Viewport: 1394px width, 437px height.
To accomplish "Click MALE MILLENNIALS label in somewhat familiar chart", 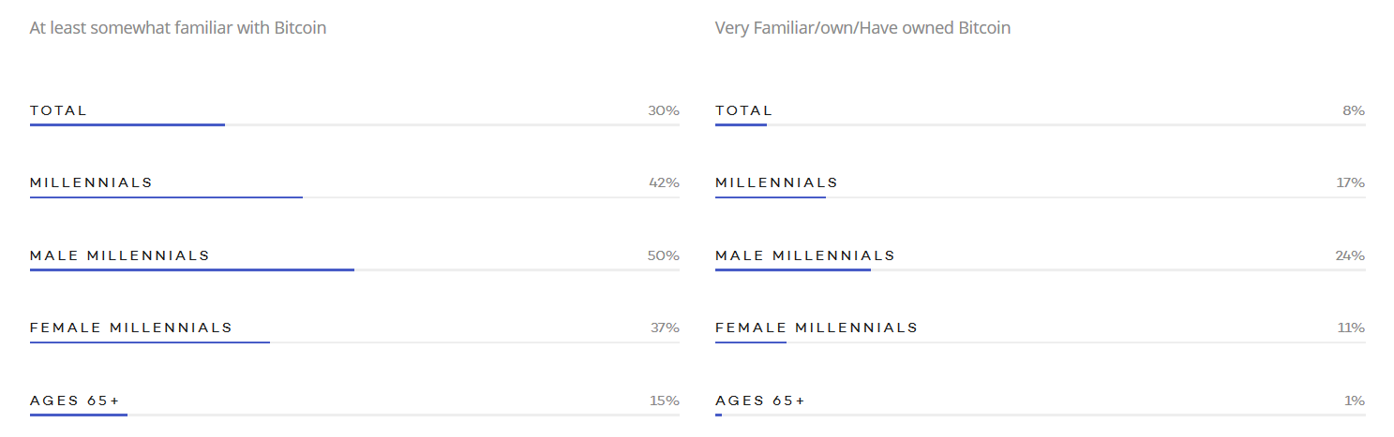I will (x=120, y=255).
